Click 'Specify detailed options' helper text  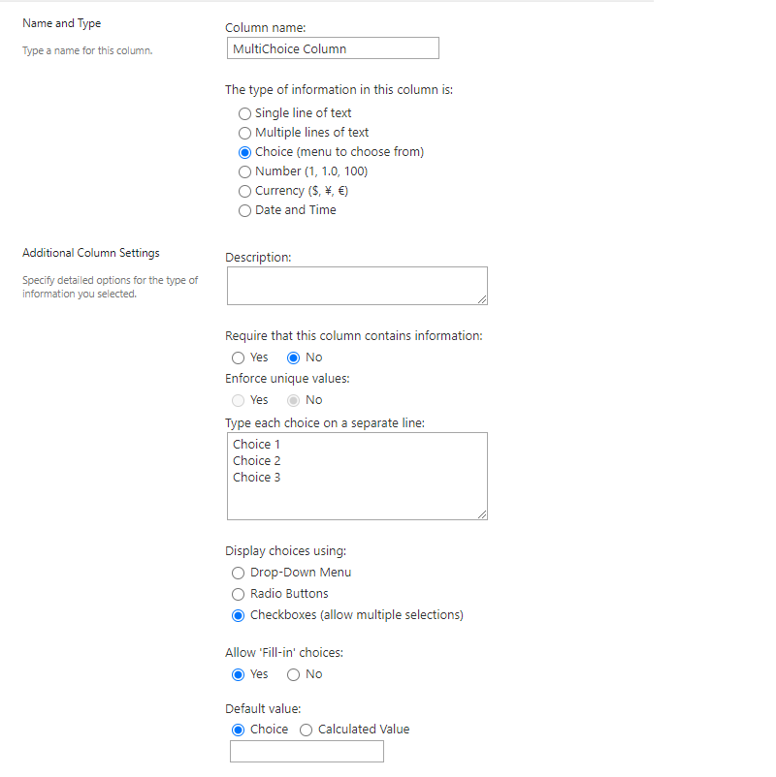tap(111, 287)
